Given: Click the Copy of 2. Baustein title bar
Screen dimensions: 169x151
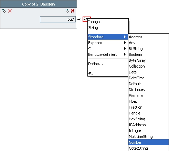Looking at the screenshot, I should click(x=39, y=4).
